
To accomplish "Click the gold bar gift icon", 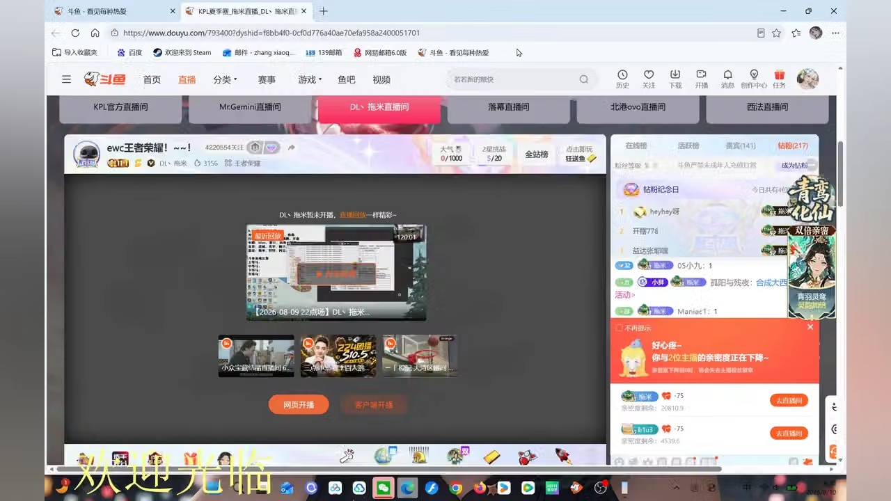I will point(492,456).
